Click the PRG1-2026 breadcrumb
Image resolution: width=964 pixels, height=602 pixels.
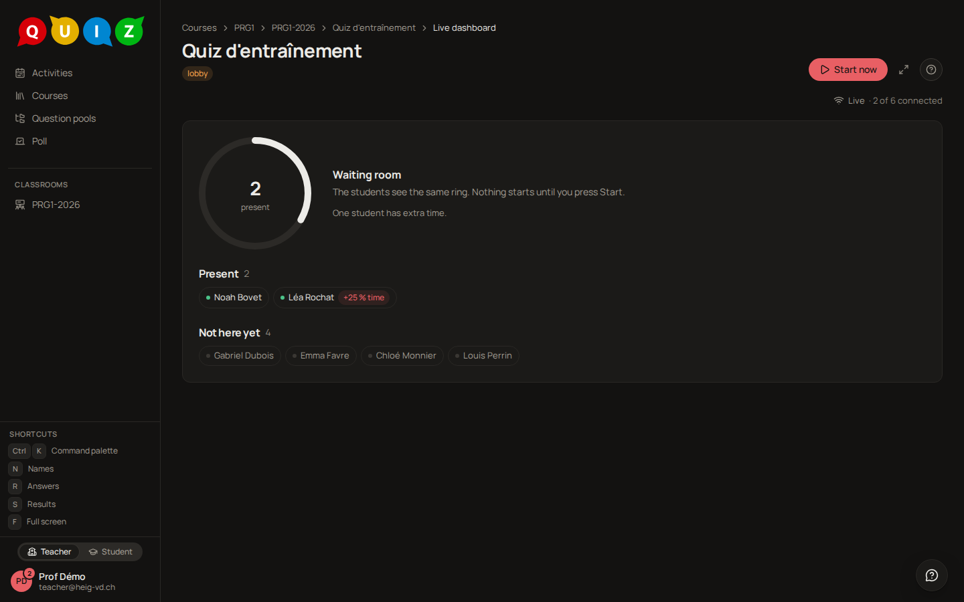[x=293, y=27]
